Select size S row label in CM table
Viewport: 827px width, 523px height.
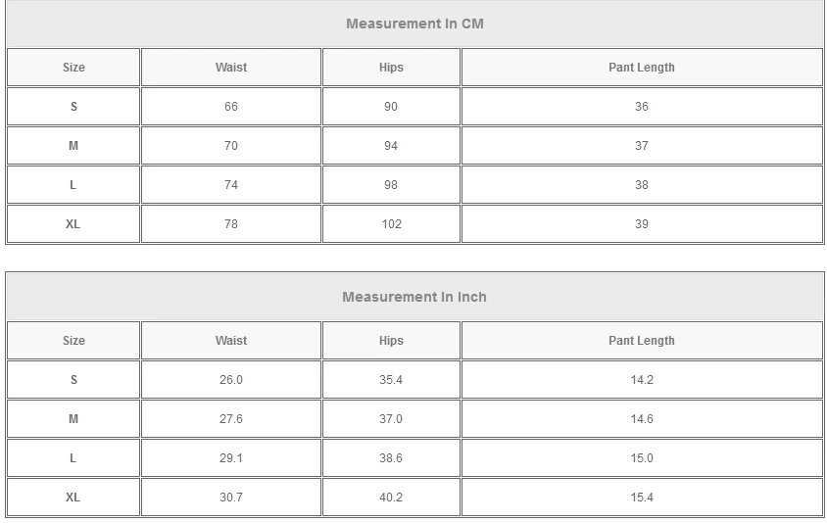click(73, 107)
